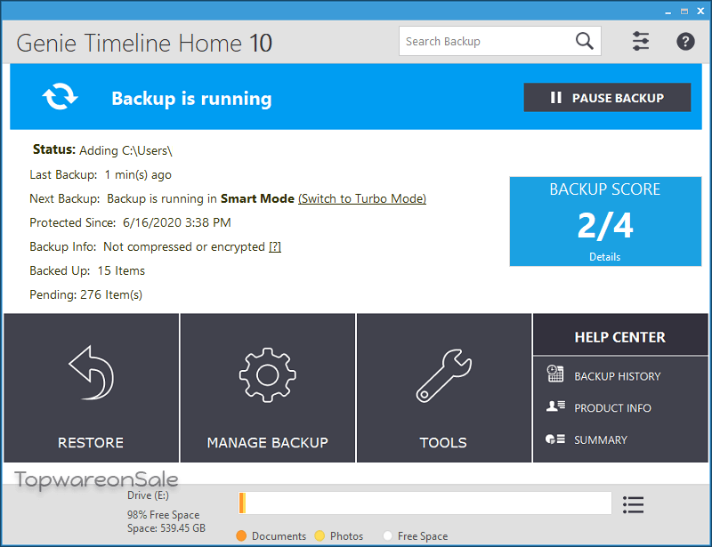This screenshot has height=547, width=712.
Task: Click the white Free Space legend dot
Action: pos(387,536)
